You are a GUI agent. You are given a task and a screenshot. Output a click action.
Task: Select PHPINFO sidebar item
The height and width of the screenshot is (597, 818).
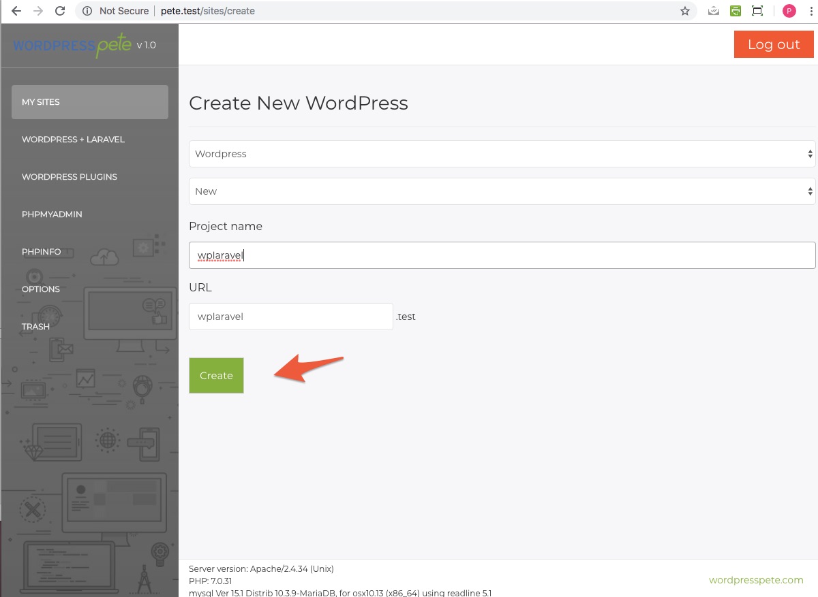click(41, 252)
